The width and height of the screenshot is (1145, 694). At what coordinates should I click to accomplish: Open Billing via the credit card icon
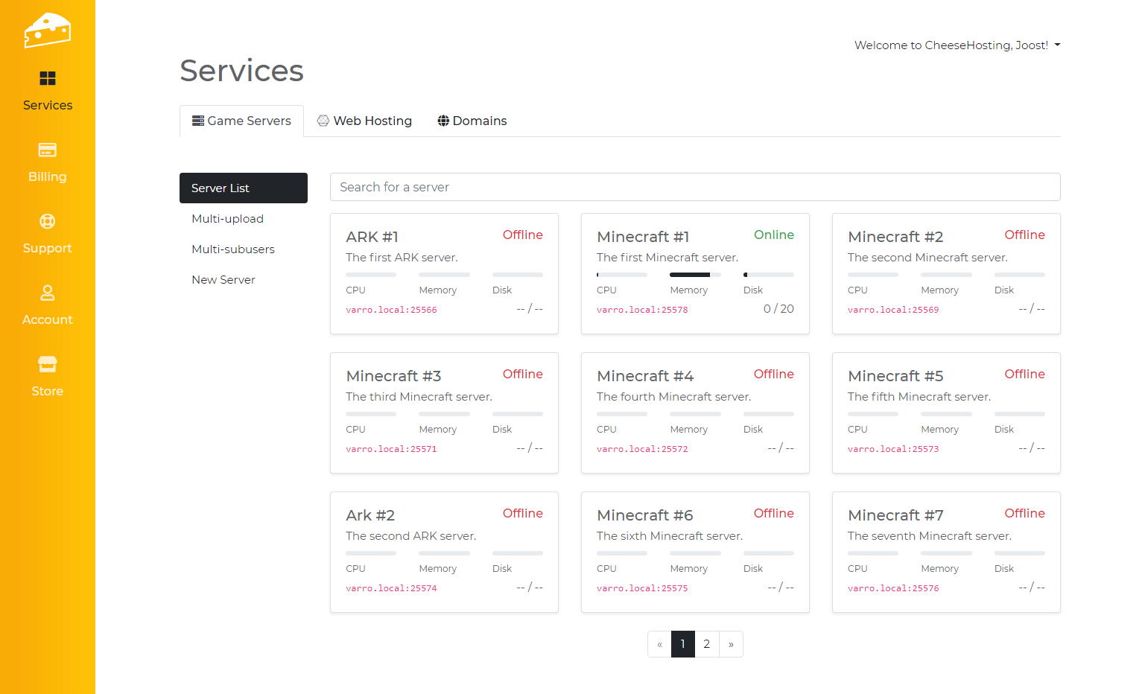tap(48, 150)
